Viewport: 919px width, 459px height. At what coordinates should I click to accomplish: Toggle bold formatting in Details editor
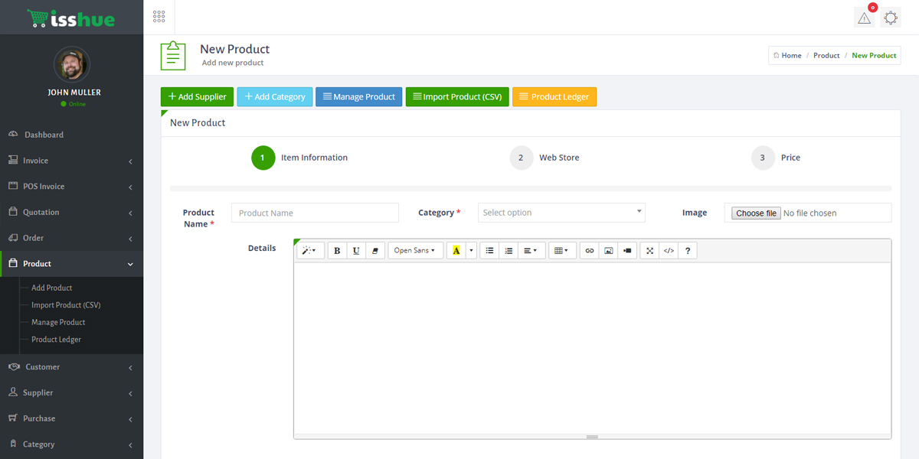[x=337, y=251]
